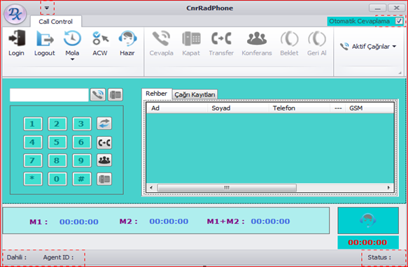This screenshot has height=267, width=408.
Task: Click the keypad desk phone icon
Action: coord(104,179)
